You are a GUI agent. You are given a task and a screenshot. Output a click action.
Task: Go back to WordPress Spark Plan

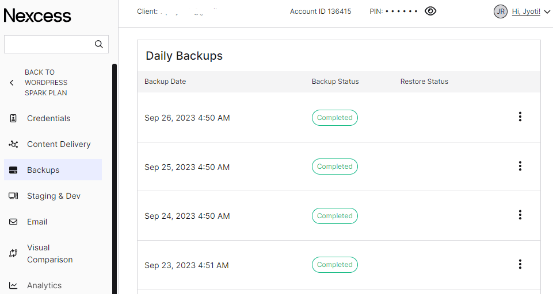pos(46,82)
